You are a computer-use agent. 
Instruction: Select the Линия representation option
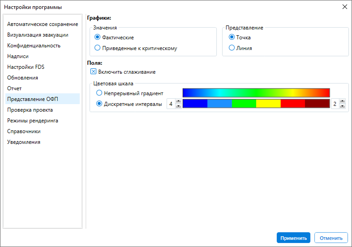pos(232,48)
